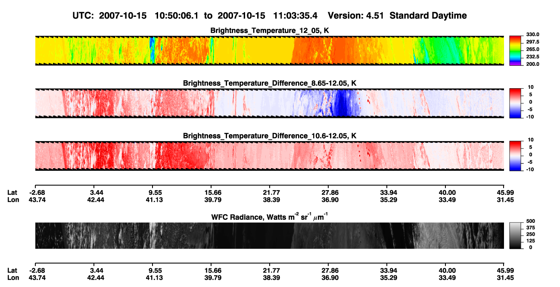The width and height of the screenshot is (560, 287).
Task: Click the Brightness_Temperature_12_05 image strip
Action: (x=269, y=50)
